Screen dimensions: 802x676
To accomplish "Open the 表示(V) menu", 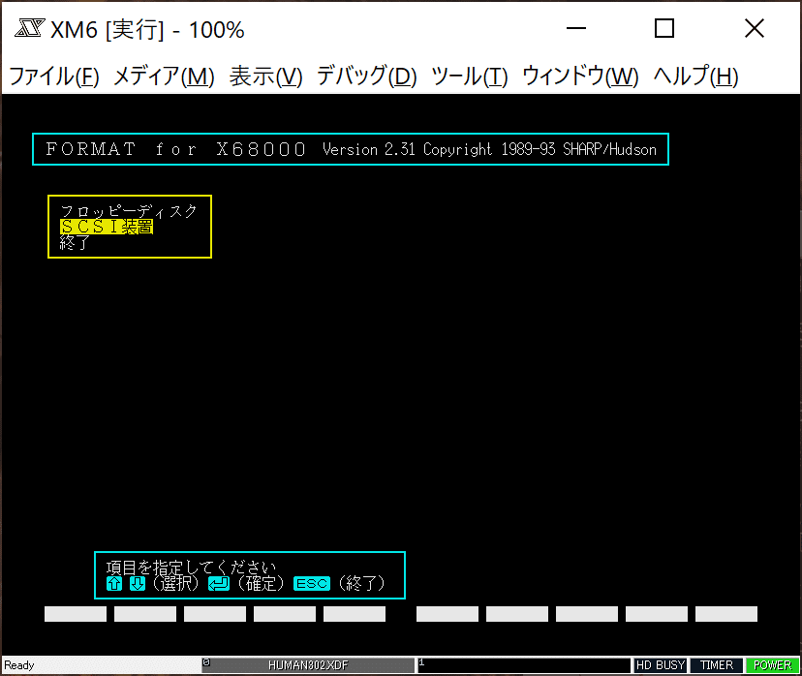I will coord(265,77).
